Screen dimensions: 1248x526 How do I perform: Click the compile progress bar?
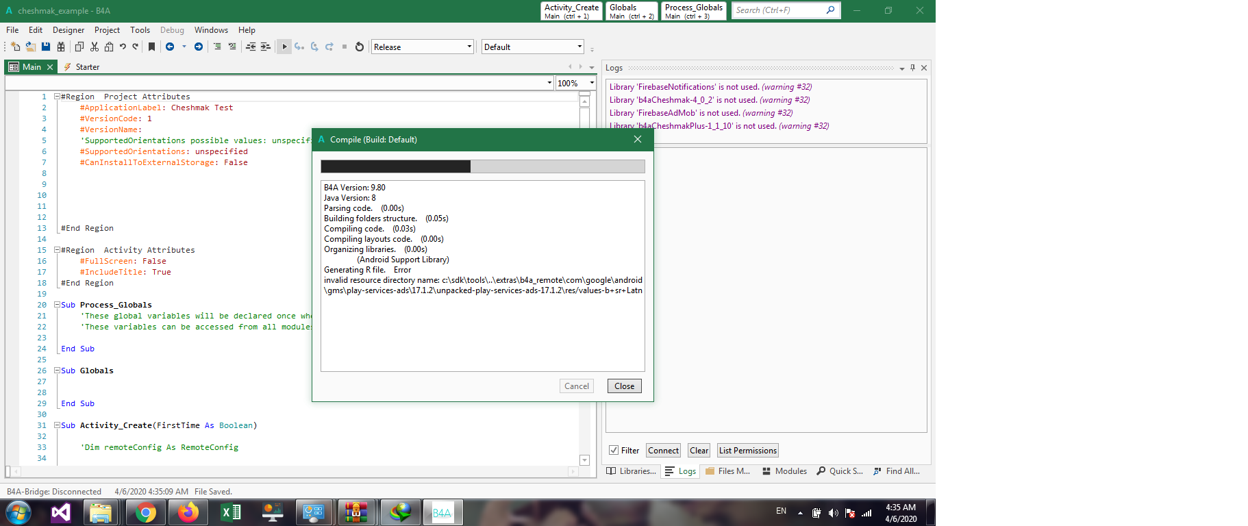point(483,166)
